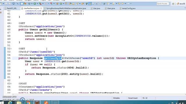Screen dimensions: 186x104
Task: Click the Next Annotation icon
Action: (x=108, y=4)
